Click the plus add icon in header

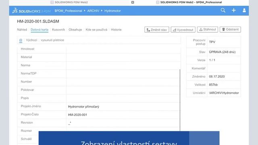(x=234, y=10)
